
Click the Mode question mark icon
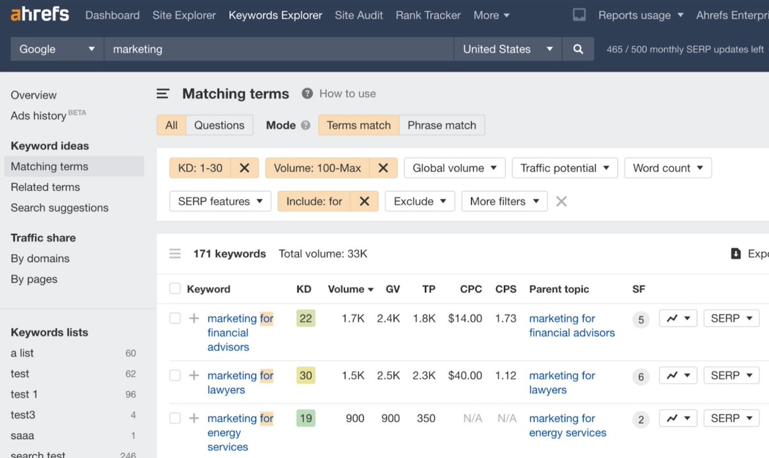pos(306,125)
